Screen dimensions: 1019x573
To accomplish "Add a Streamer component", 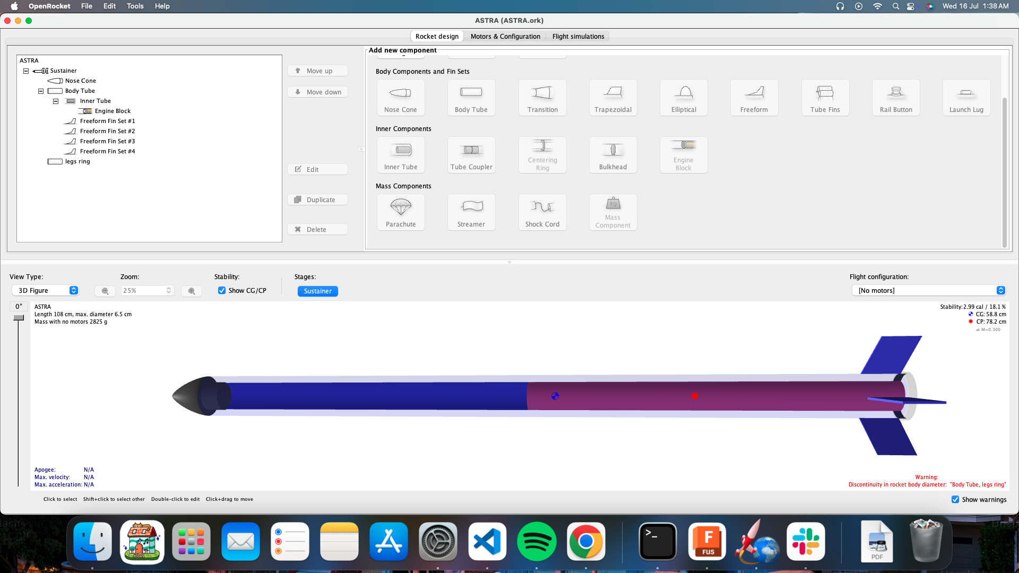I will click(471, 212).
